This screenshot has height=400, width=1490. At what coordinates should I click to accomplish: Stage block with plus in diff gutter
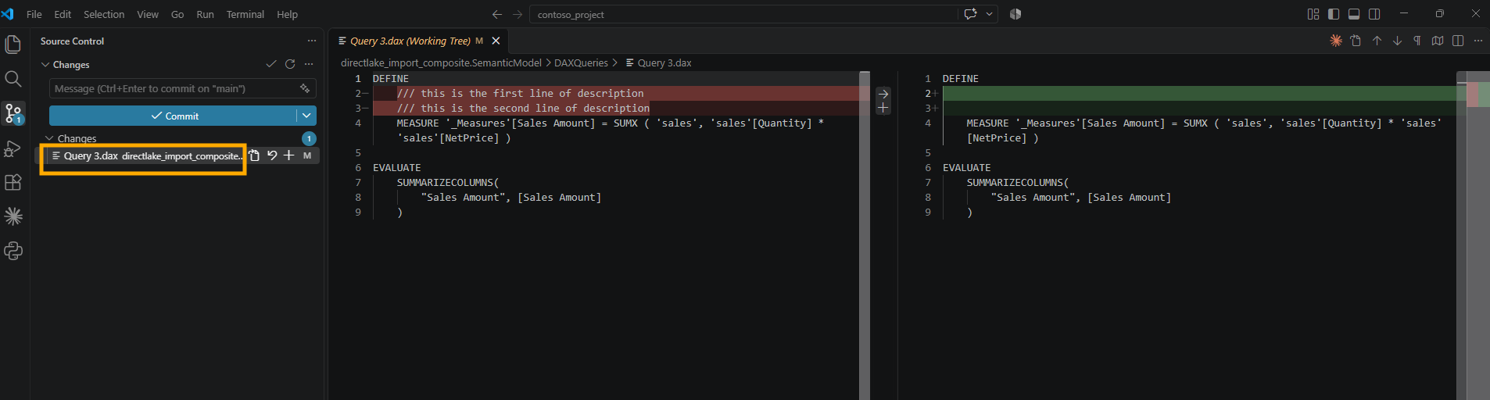click(x=883, y=108)
